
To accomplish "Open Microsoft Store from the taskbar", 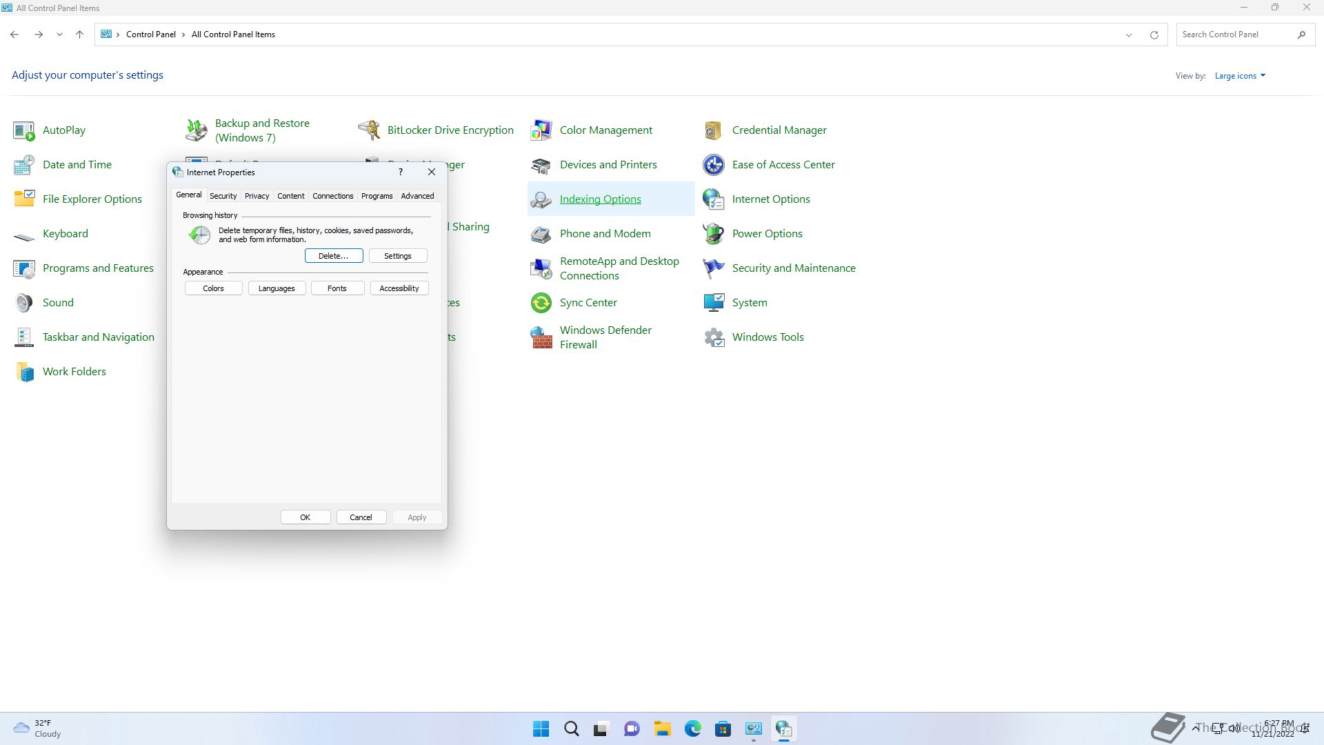I will (x=723, y=728).
